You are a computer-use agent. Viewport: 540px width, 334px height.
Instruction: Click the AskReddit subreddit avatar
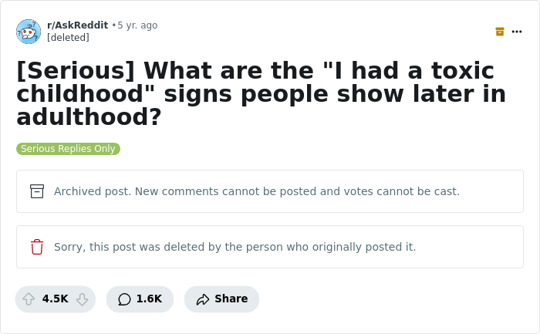pos(29,31)
